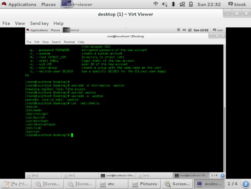Open the terminal Edit menu
251x189 pixels.
tap(37, 42)
